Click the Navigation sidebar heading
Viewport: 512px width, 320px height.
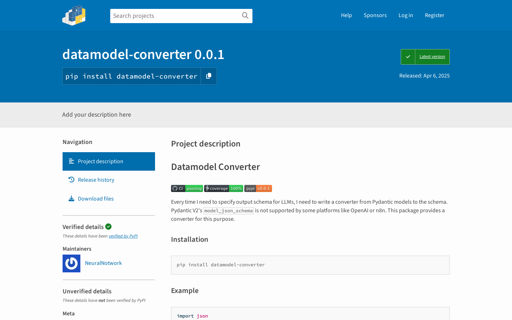click(x=78, y=142)
